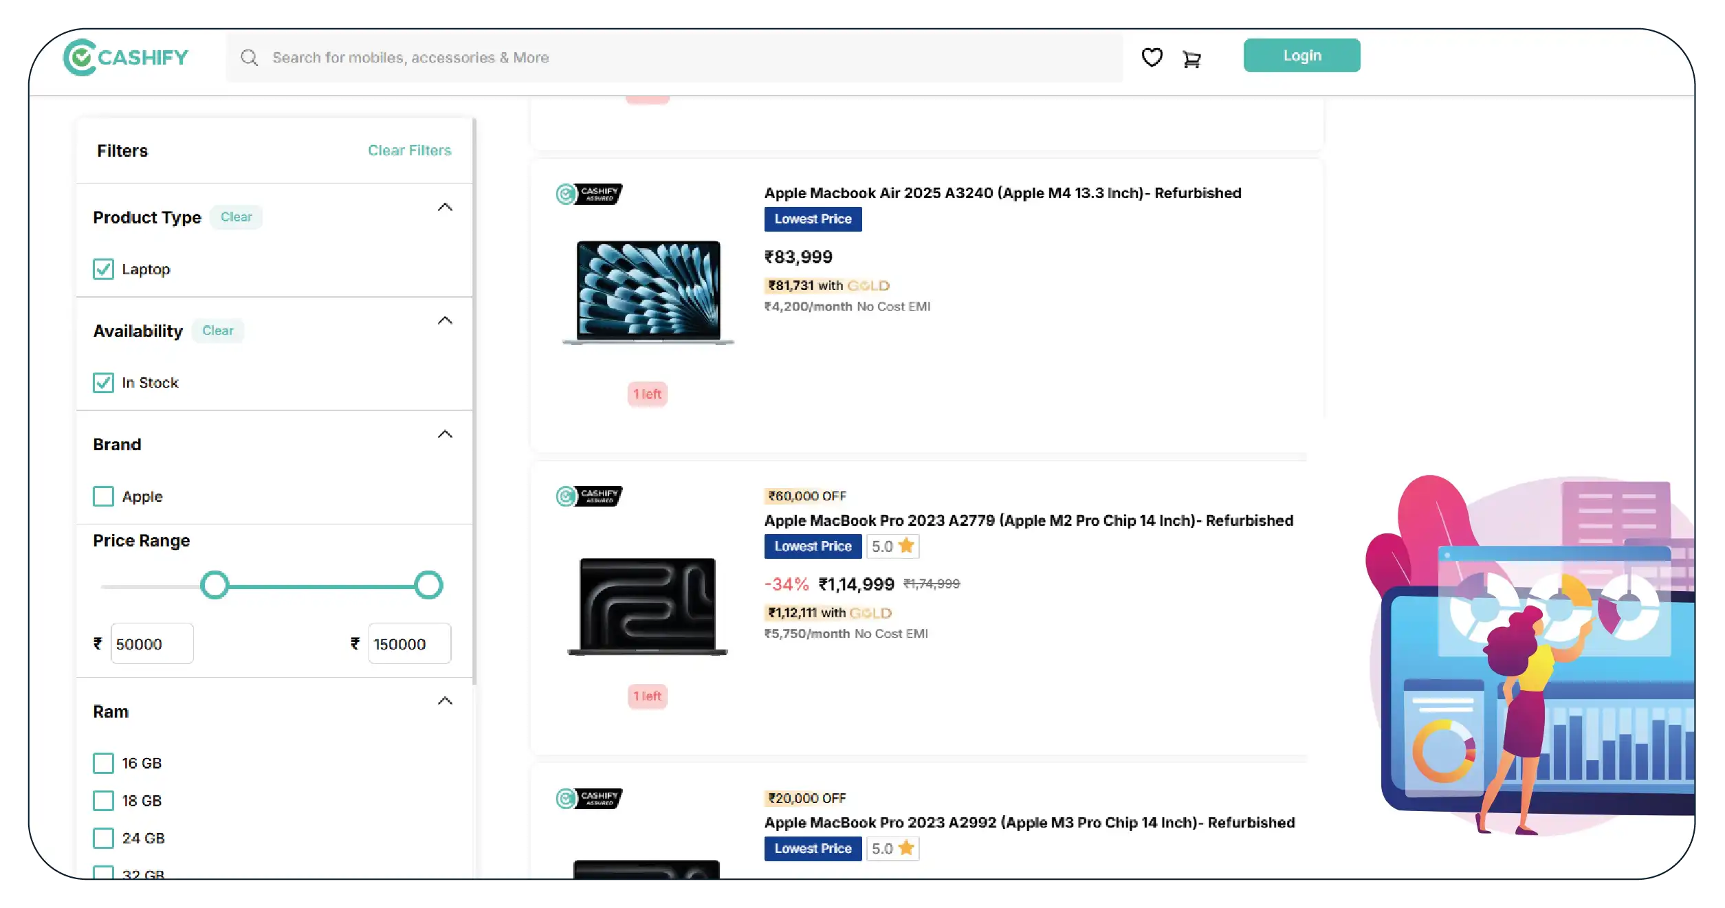Viewport: 1725px width, 908px height.
Task: Uncheck the In Stock checkbox
Action: 104,383
